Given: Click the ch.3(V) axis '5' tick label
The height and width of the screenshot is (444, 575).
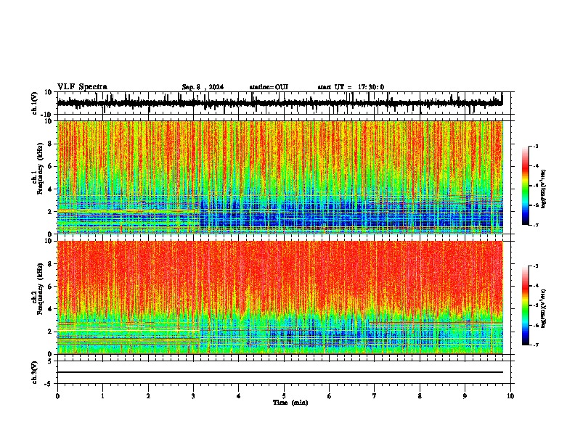Looking at the screenshot, I should [x=50, y=361].
